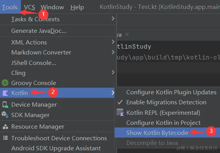Click the disabled Decompile to Java entry
Viewport: 220px width, 153px height.
167,143
